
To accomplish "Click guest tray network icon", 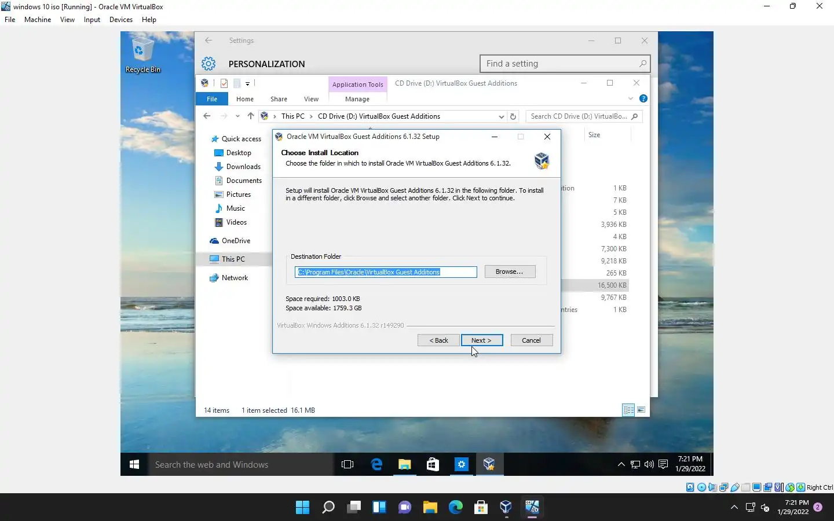I will (635, 464).
